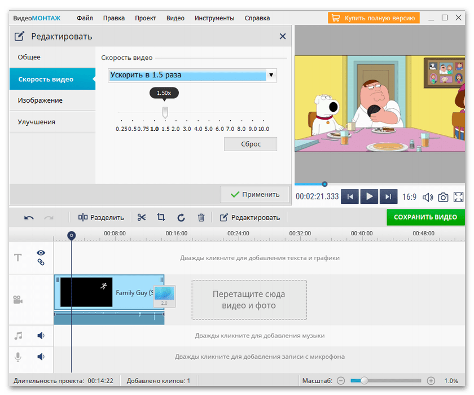The image size is (474, 395).
Task: Click the zoom in plus icon
Action: coord(431,381)
